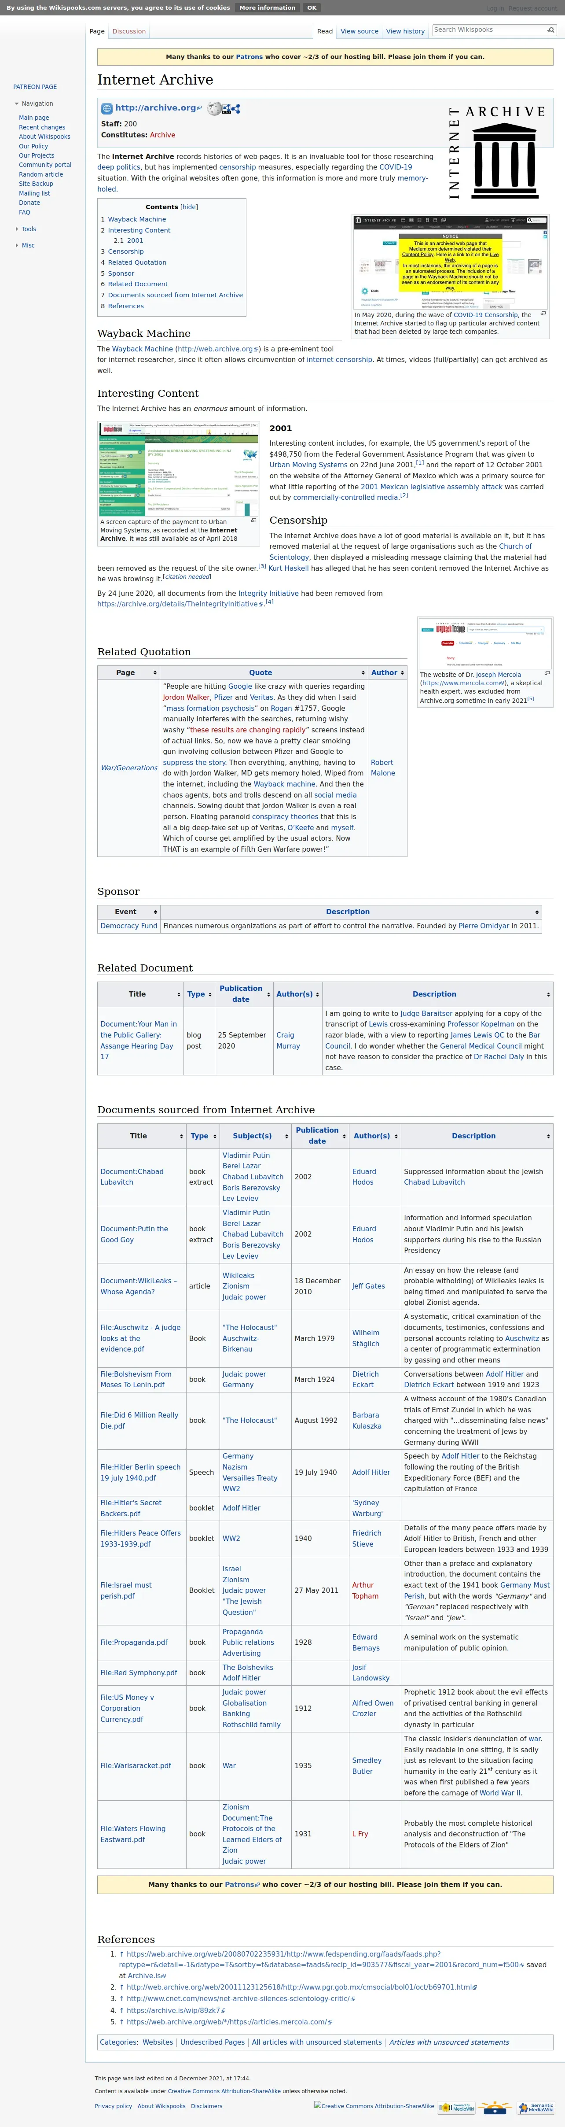565x2127 pixels.
Task: Open the Democracy Fund event link
Action: (x=128, y=926)
